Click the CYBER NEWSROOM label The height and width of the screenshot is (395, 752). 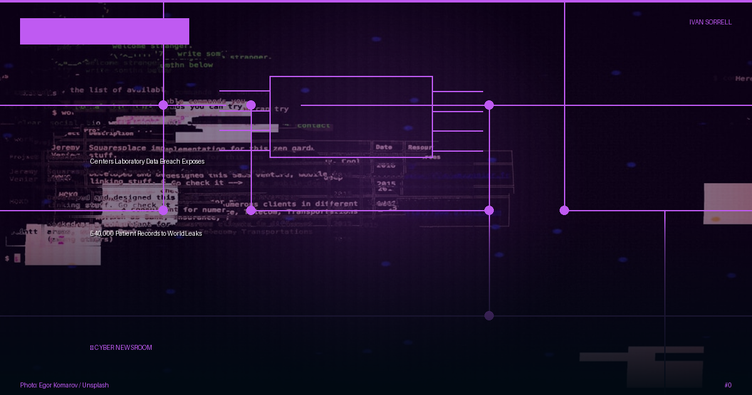coord(123,347)
